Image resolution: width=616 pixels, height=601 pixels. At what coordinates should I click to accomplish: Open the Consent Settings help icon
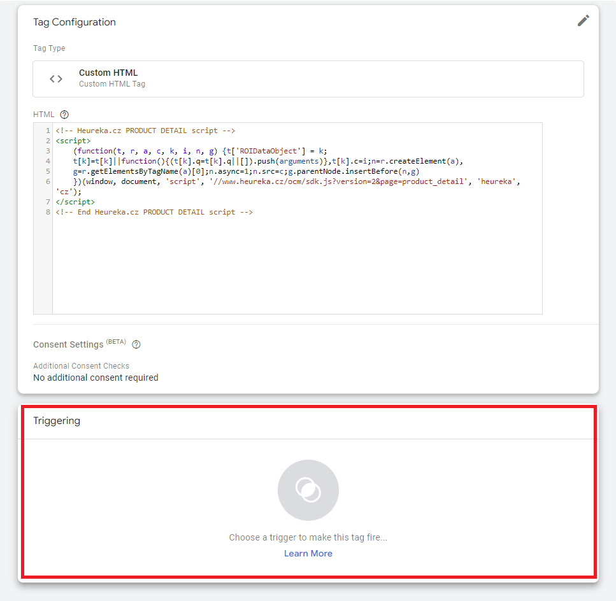136,344
